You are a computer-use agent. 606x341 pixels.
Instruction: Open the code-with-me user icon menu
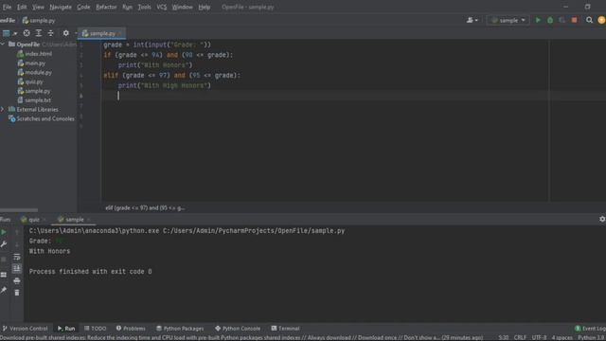coord(472,20)
